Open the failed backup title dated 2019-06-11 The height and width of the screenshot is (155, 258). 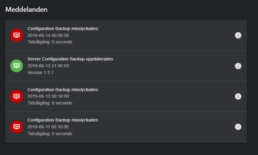pyautogui.click(x=63, y=120)
